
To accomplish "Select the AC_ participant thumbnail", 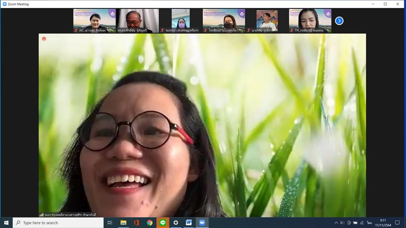I will coord(95,21).
